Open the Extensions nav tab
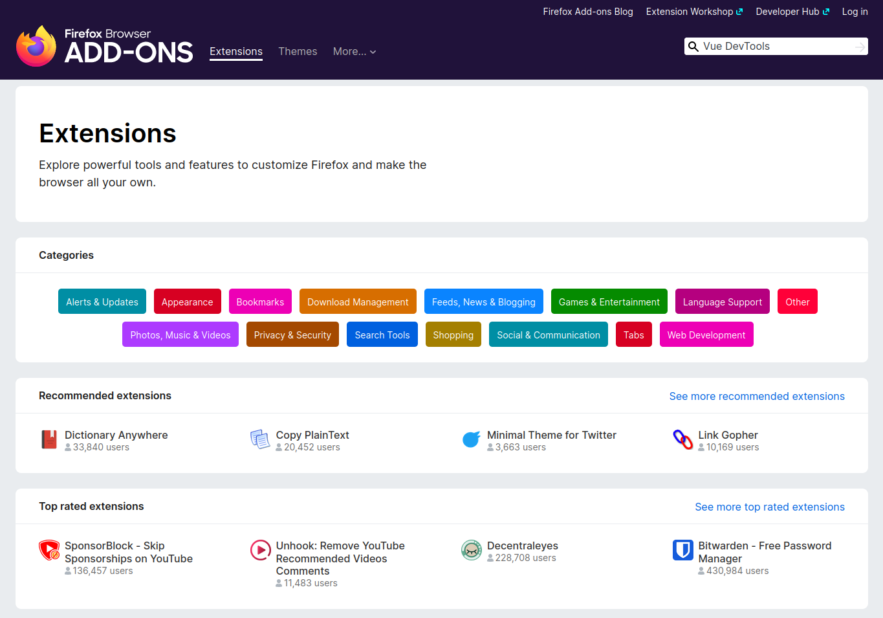883x618 pixels. [x=236, y=52]
